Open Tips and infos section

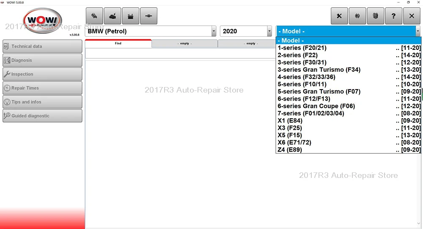coord(42,102)
